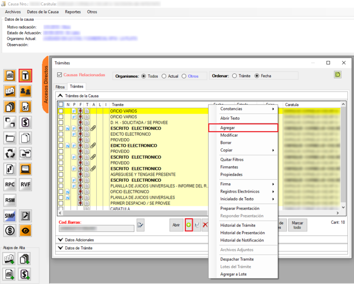Select the Actual organismos radio button
The height and width of the screenshot is (284, 354).
[164, 76]
